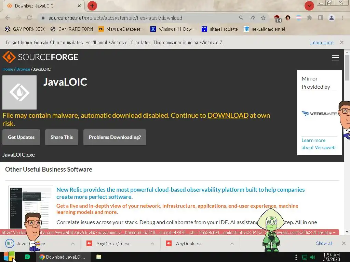Image resolution: width=350 pixels, height=262 pixels.
Task: Click the browser forward arrow
Action: click(x=18, y=18)
